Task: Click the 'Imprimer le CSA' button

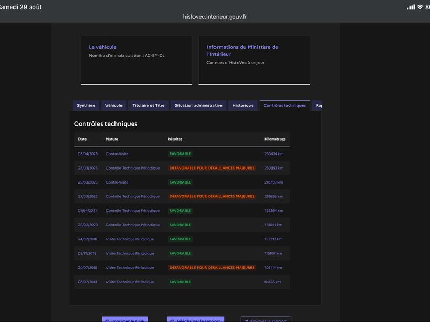Action: [x=125, y=319]
